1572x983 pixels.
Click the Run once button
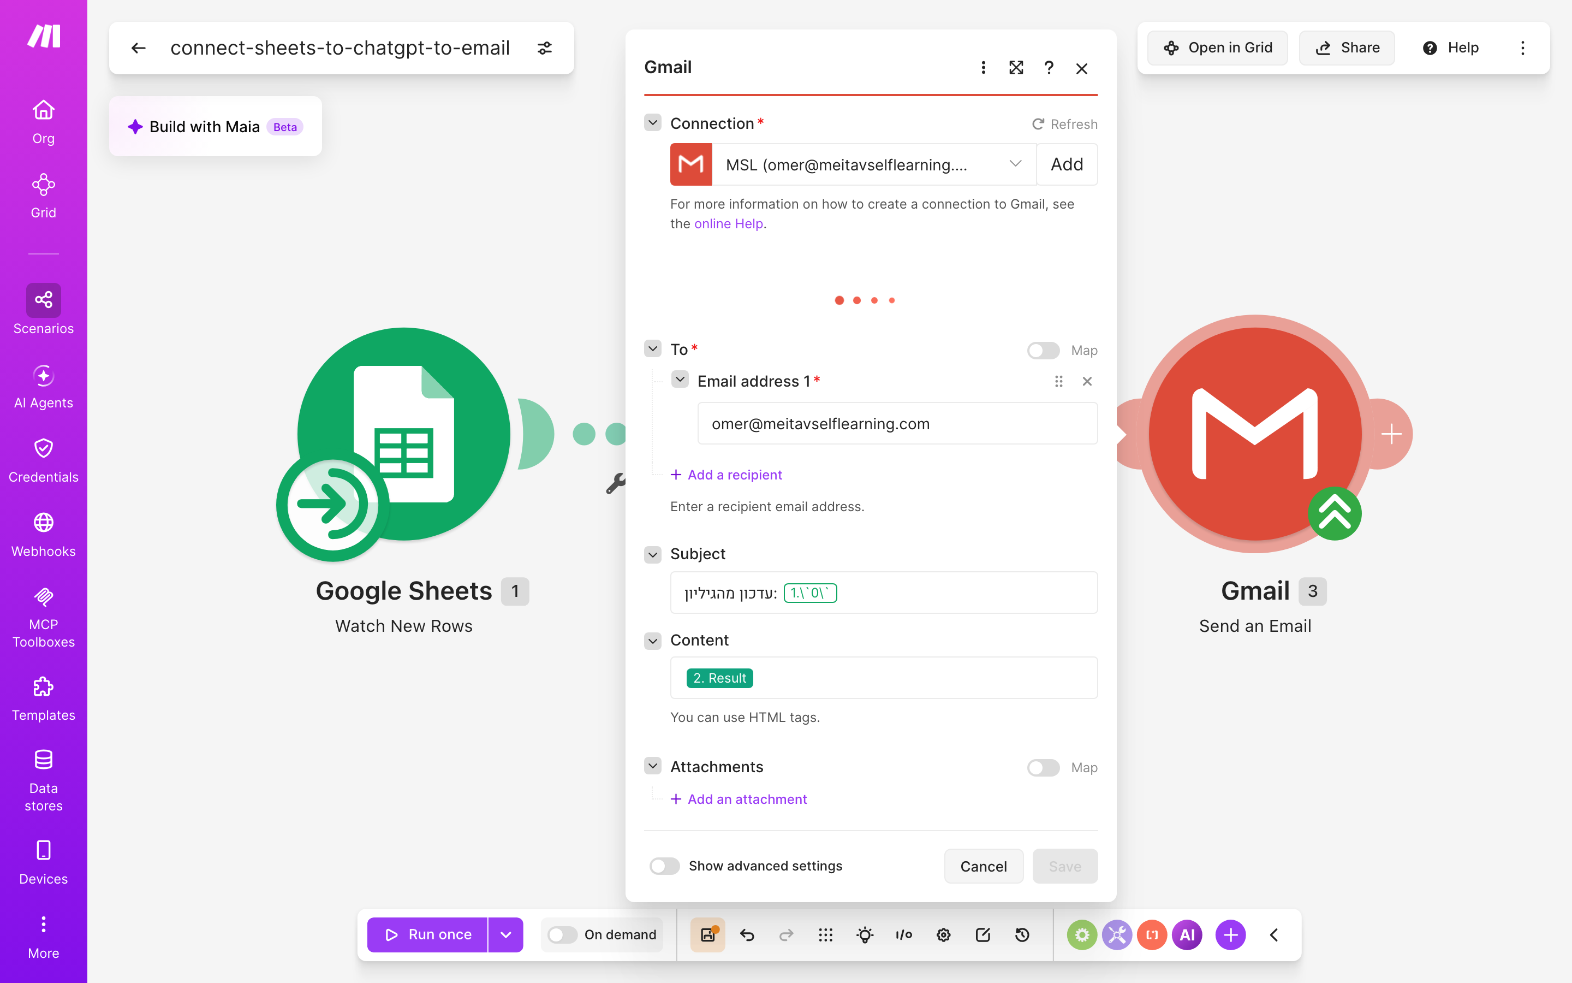[427, 935]
